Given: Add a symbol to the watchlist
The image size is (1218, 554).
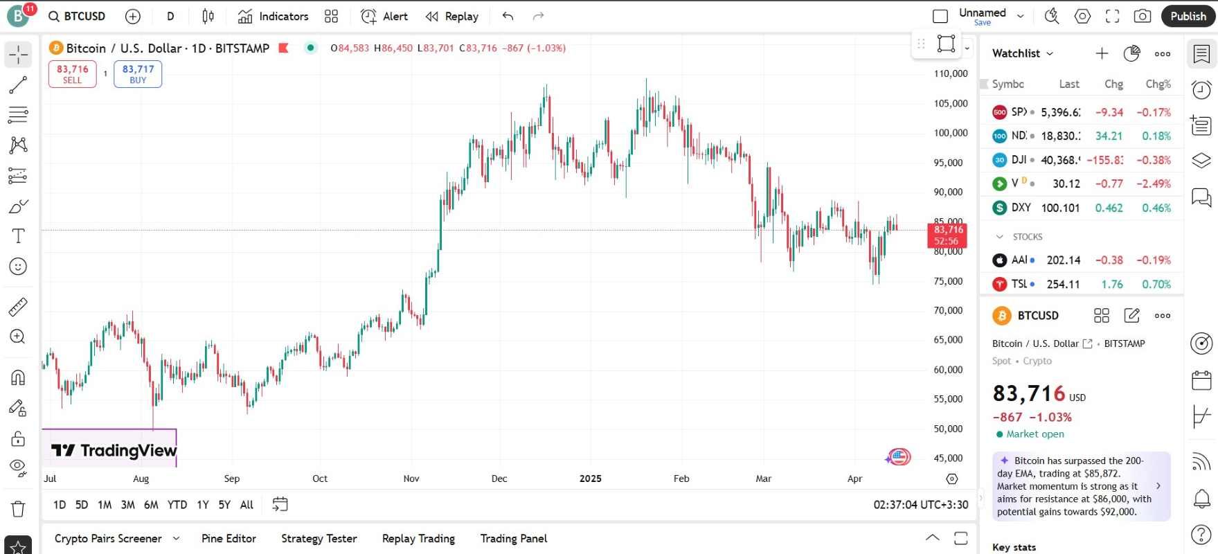Looking at the screenshot, I should click(1102, 53).
